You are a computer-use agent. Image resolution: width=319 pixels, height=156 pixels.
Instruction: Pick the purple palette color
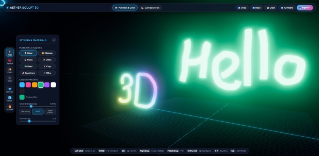pyautogui.click(x=47, y=85)
